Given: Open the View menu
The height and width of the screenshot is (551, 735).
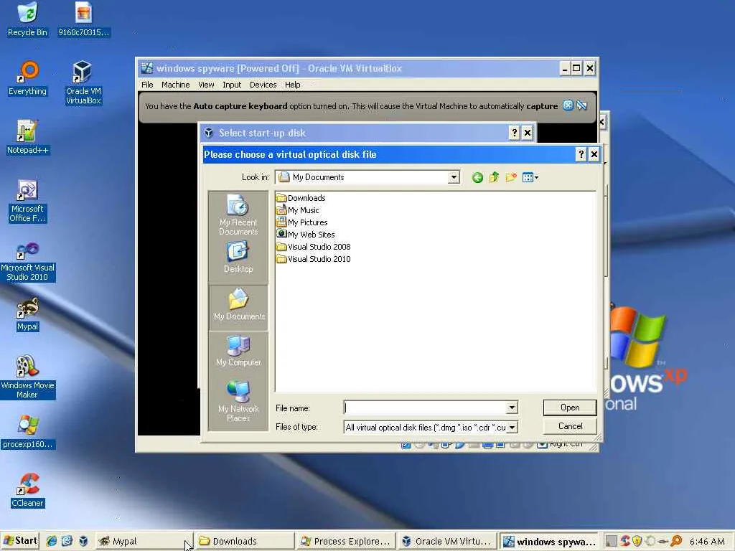Looking at the screenshot, I should (206, 85).
